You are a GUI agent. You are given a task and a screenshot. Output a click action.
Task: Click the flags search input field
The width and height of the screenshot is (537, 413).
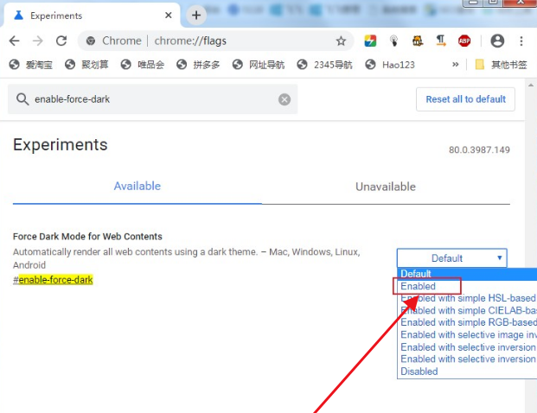pyautogui.click(x=152, y=99)
